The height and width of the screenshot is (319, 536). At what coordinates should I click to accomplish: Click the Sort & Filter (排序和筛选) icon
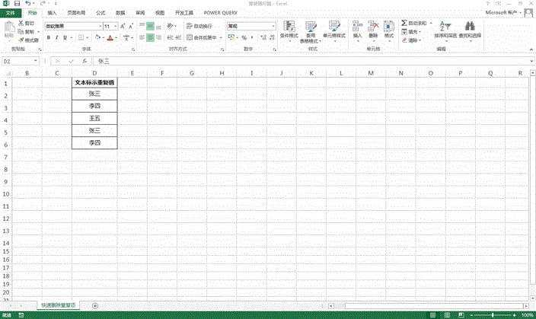pyautogui.click(x=445, y=27)
